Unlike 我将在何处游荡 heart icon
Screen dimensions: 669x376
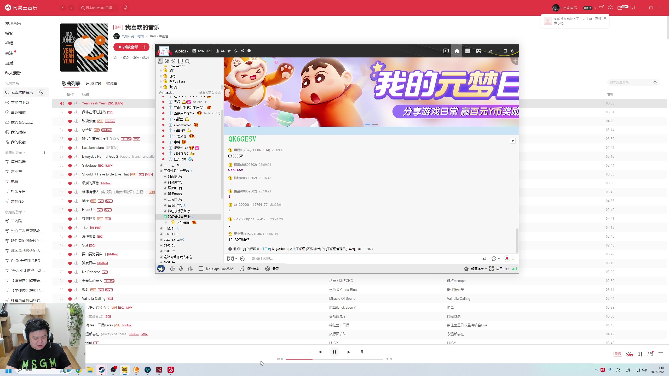[70, 113]
